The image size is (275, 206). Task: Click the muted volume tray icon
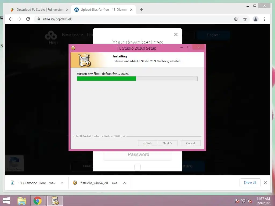point(250,201)
